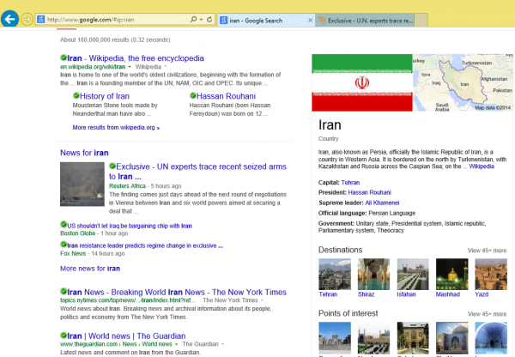The width and height of the screenshot is (515, 357).
Task: Click the Iran map image in knowledge panel
Action: (463, 82)
